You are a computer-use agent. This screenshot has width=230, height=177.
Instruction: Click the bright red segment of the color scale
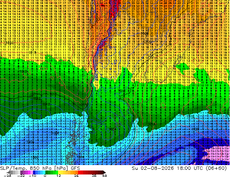pos(79,172)
